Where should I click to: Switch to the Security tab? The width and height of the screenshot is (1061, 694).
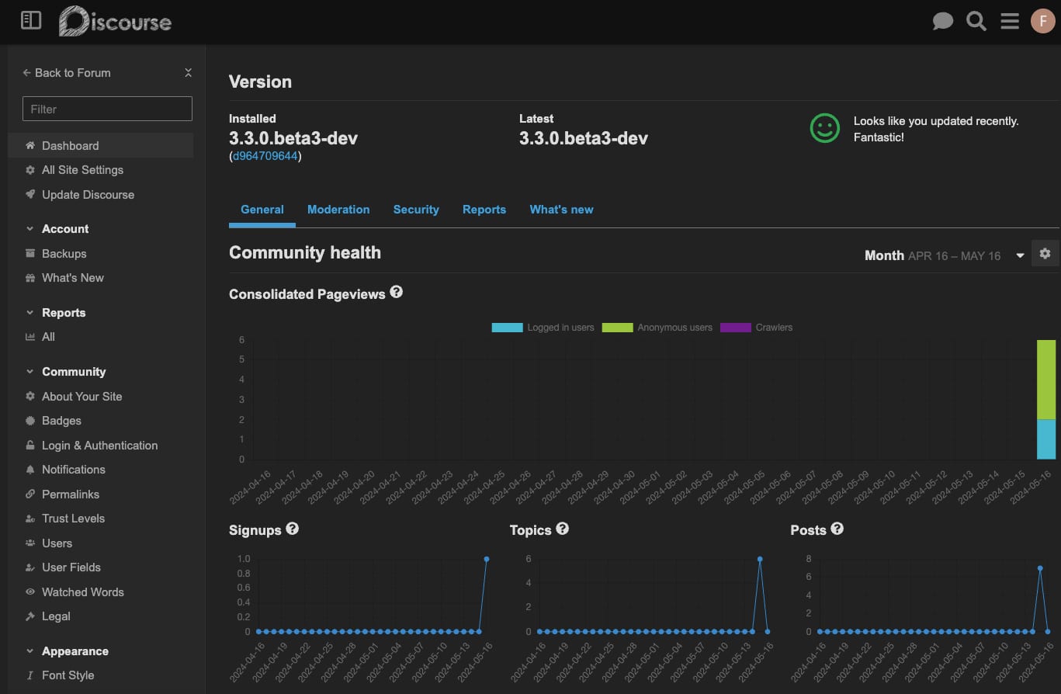click(x=416, y=210)
